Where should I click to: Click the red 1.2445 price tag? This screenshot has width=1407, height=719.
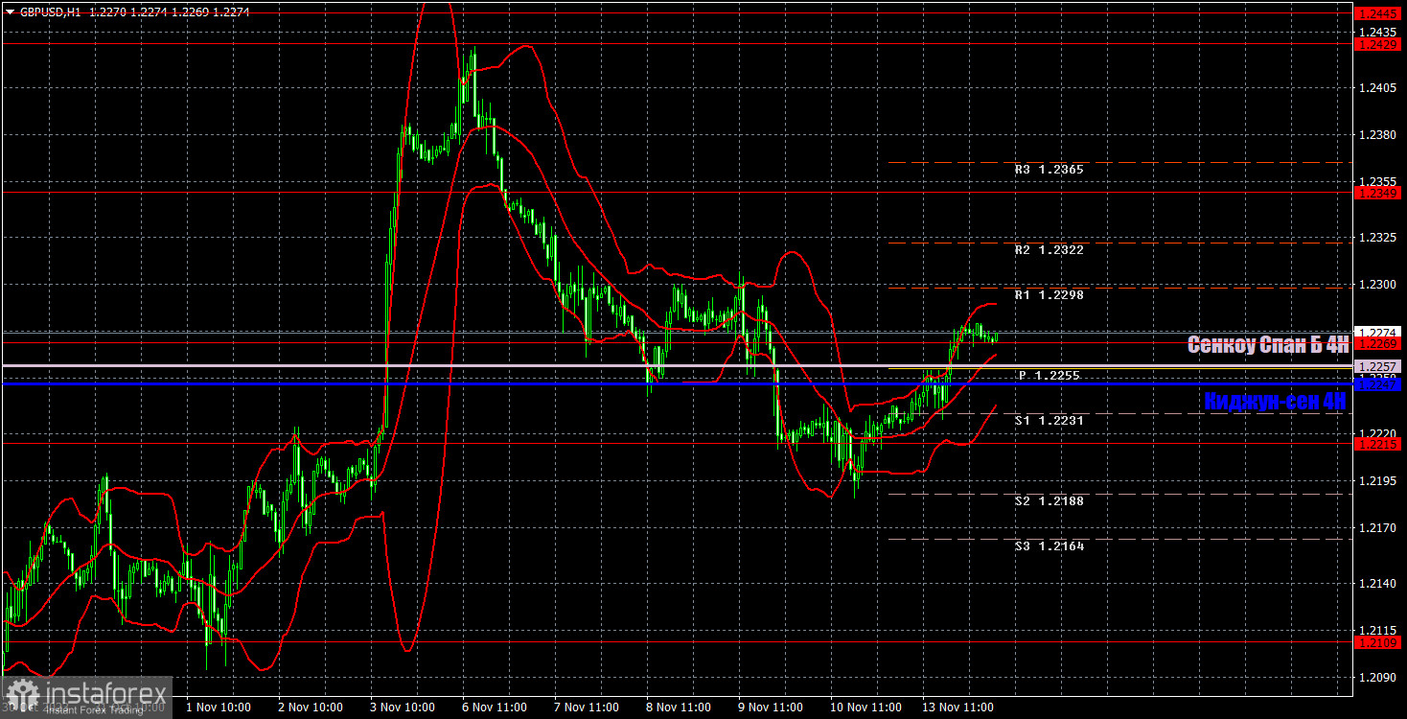pyautogui.click(x=1379, y=13)
